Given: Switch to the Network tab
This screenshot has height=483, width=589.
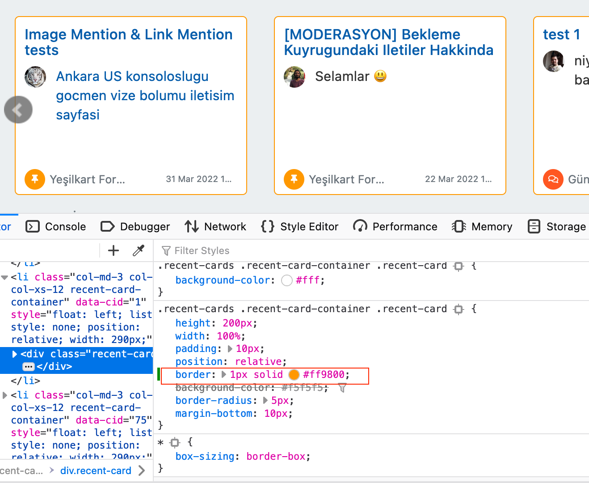Looking at the screenshot, I should click(216, 227).
